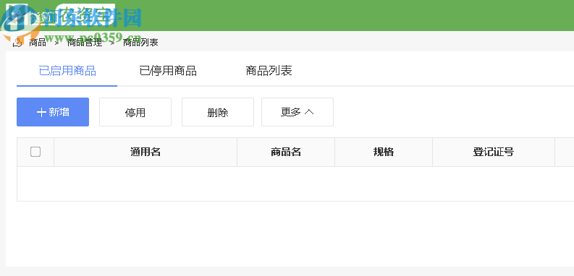Select the 商品列表 tab
Screen dimensions: 574x276
pos(269,71)
